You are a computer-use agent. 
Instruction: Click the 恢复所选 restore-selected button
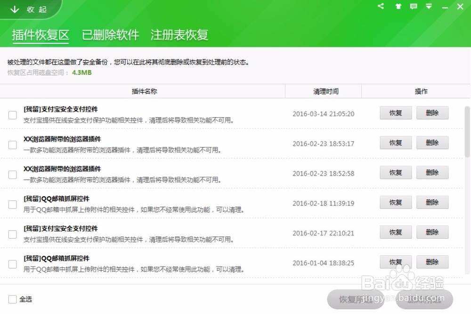[356, 299]
